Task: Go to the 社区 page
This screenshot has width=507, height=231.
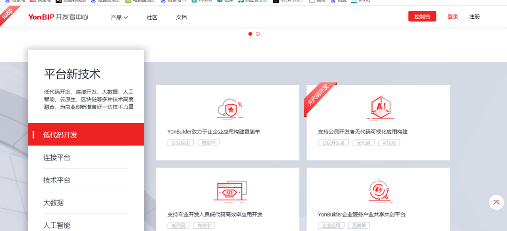Action: [152, 17]
